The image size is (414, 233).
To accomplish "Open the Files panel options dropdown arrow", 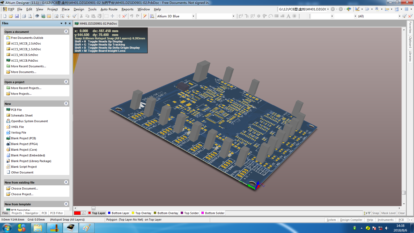I will tap(61, 23).
